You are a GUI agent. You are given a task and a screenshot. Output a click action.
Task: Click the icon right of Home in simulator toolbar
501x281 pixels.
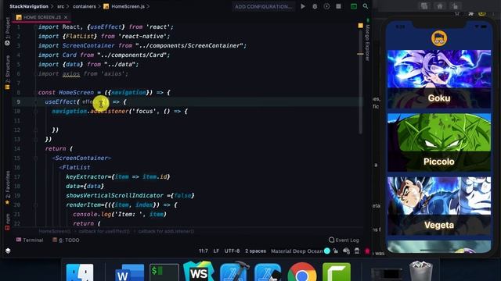point(456,6)
